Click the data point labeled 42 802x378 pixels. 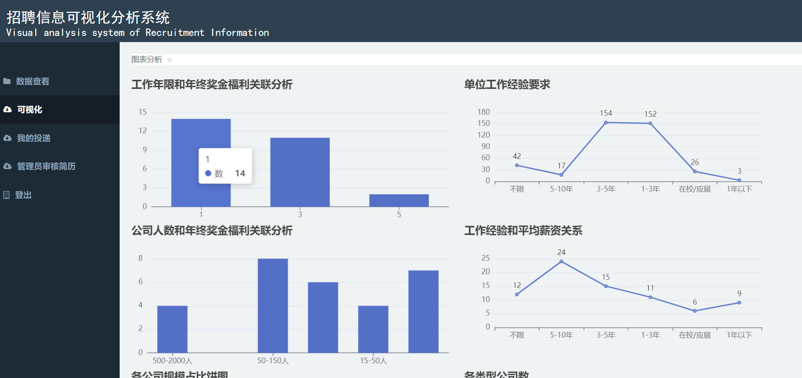tap(517, 165)
